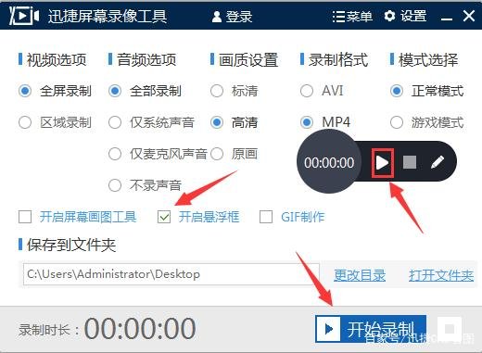Minimize the recorder window
The height and width of the screenshot is (353, 482).
(x=447, y=19)
